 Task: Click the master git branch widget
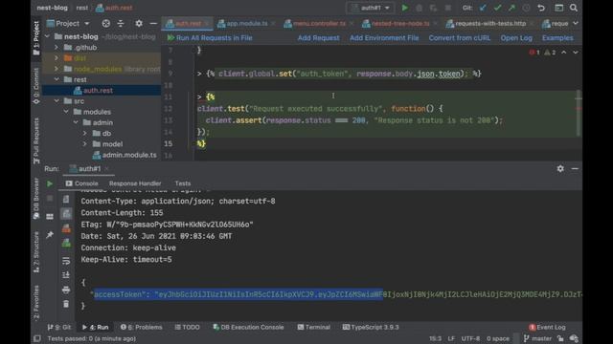point(537,338)
